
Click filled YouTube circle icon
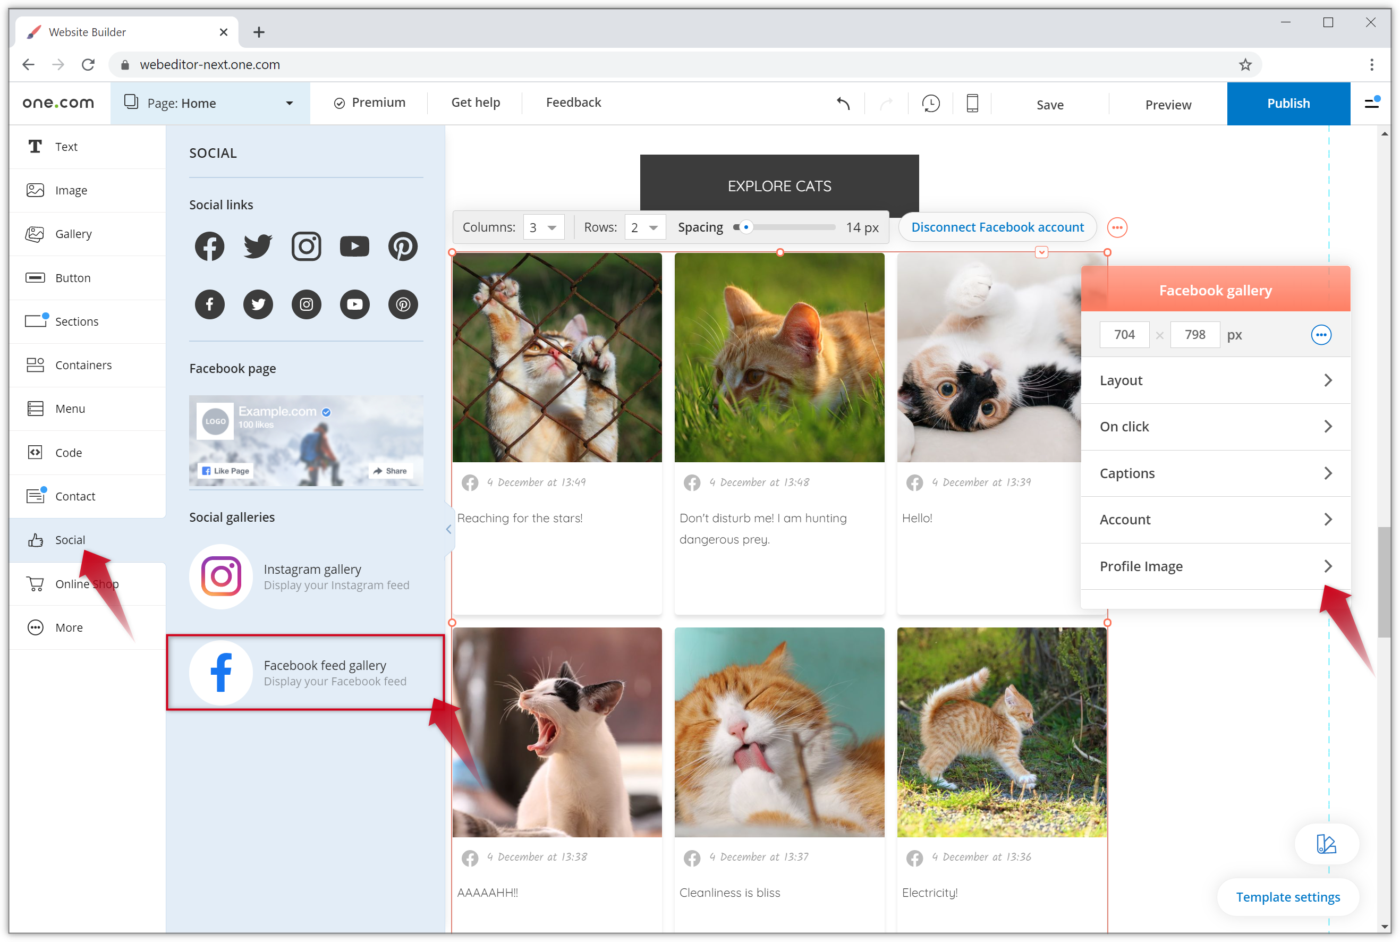click(x=354, y=304)
